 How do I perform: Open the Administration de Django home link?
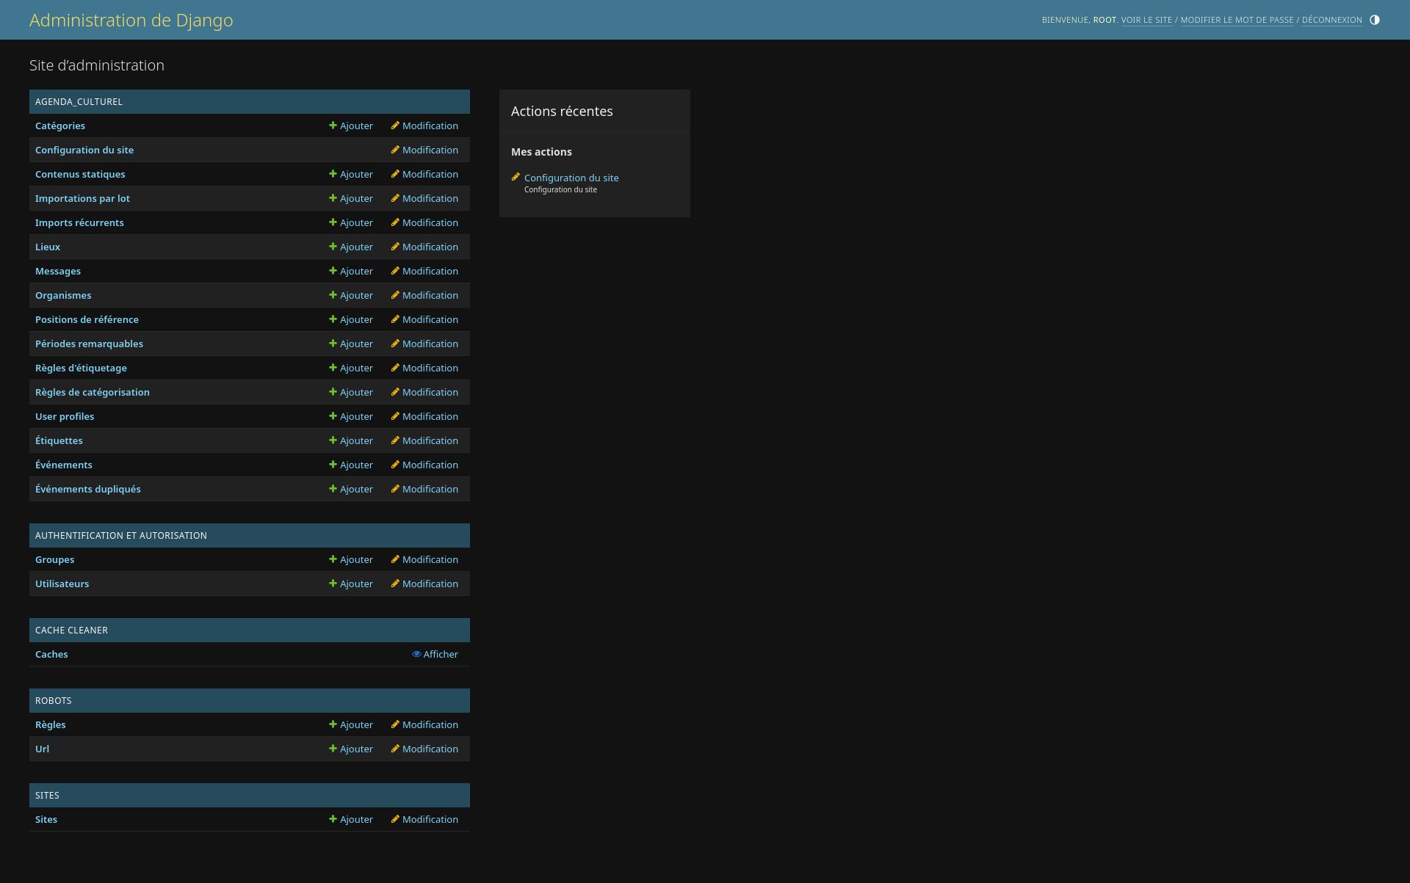coord(131,20)
